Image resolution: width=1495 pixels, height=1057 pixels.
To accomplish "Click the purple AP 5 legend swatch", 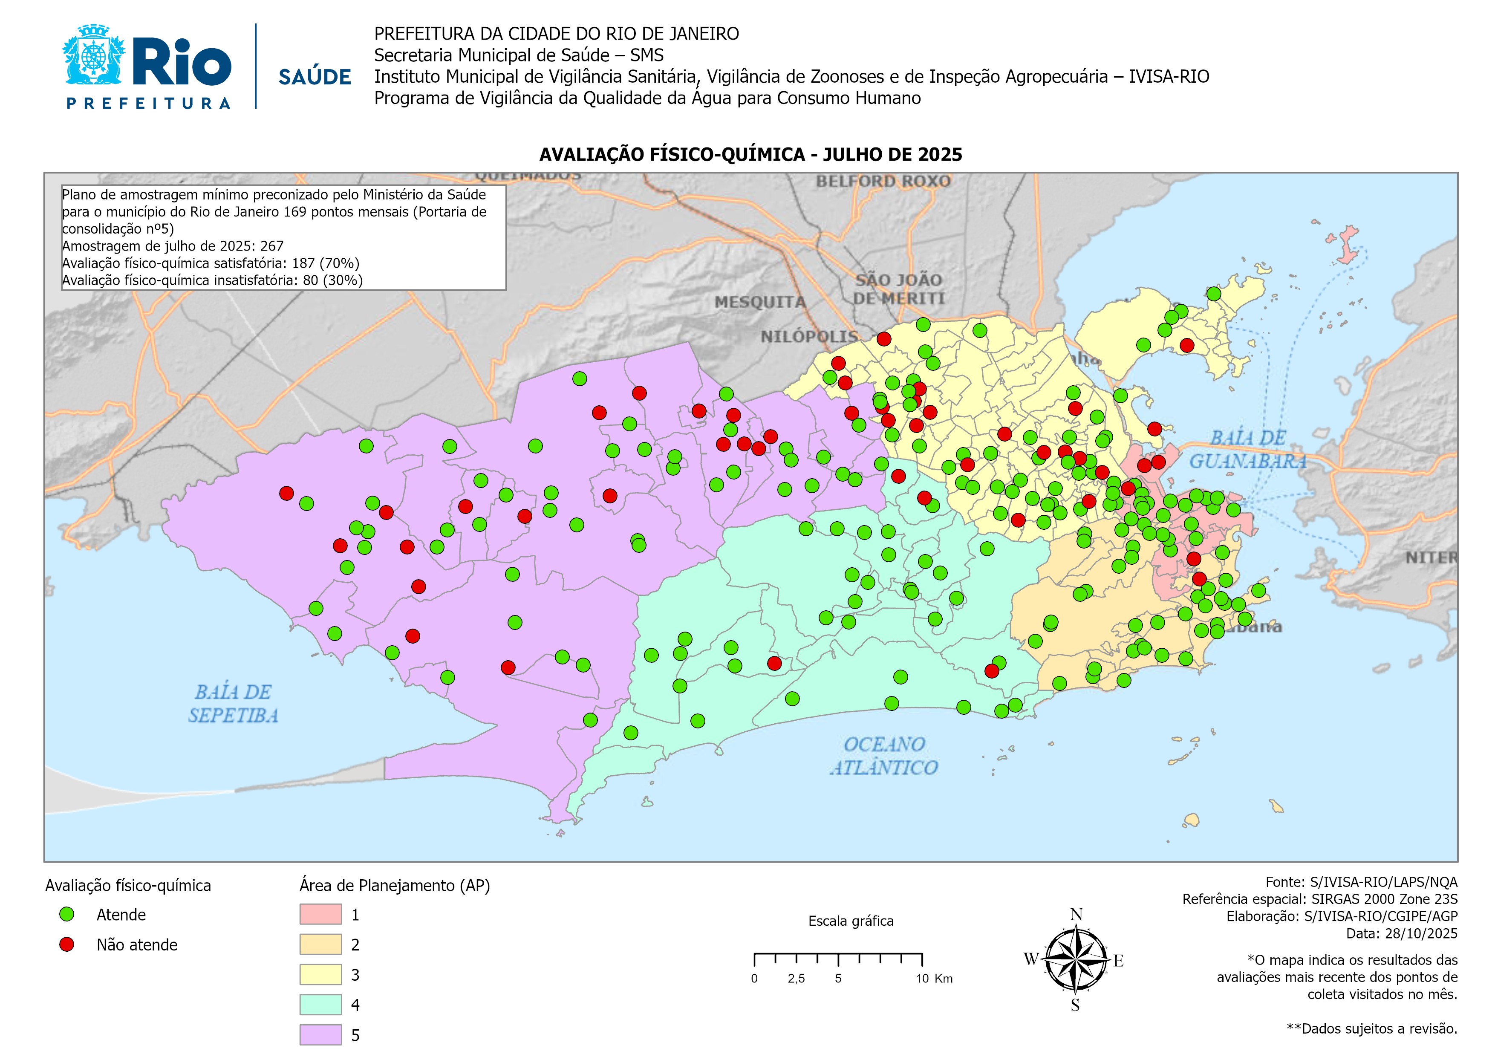I will tap(320, 1034).
